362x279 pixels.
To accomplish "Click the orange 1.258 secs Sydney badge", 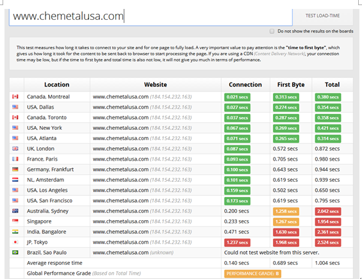I will click(286, 211).
